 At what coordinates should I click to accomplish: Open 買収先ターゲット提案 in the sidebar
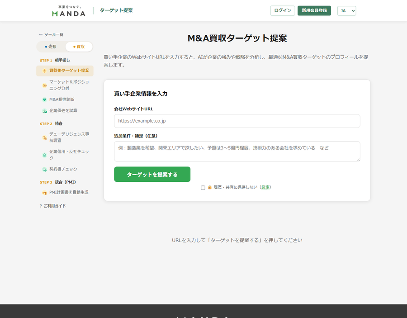tap(65, 71)
